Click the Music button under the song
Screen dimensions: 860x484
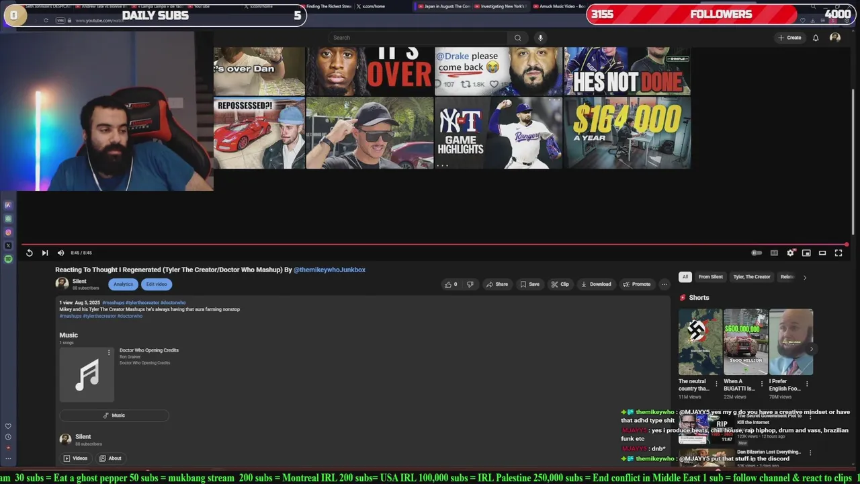tap(114, 415)
